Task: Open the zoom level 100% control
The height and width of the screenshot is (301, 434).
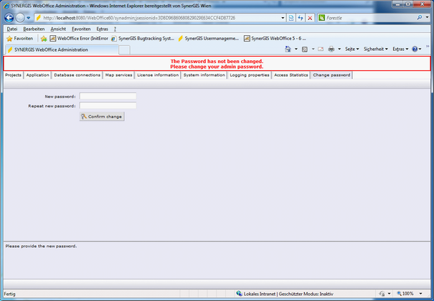Action: click(x=405, y=294)
